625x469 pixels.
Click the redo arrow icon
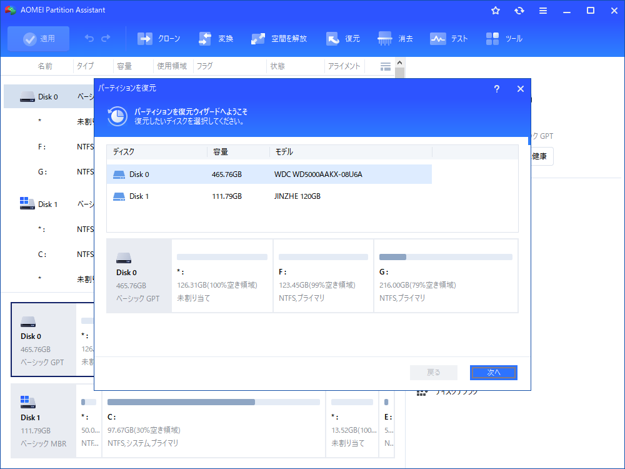pos(106,38)
